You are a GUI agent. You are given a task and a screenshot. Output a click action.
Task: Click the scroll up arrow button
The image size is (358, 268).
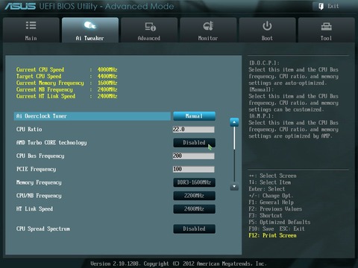coord(234,122)
